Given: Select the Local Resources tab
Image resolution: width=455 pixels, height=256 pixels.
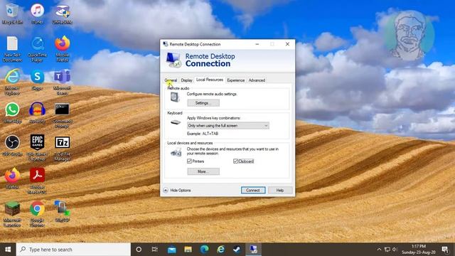Looking at the screenshot, I should pos(210,80).
